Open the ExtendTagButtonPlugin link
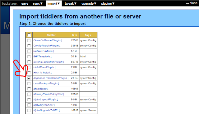The width and height of the screenshot is (199, 114). coord(49,62)
